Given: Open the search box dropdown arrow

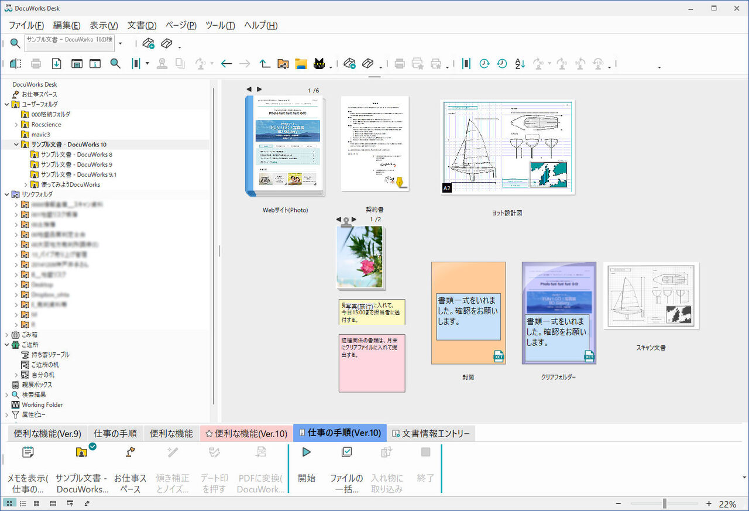Looking at the screenshot, I should (x=120, y=43).
